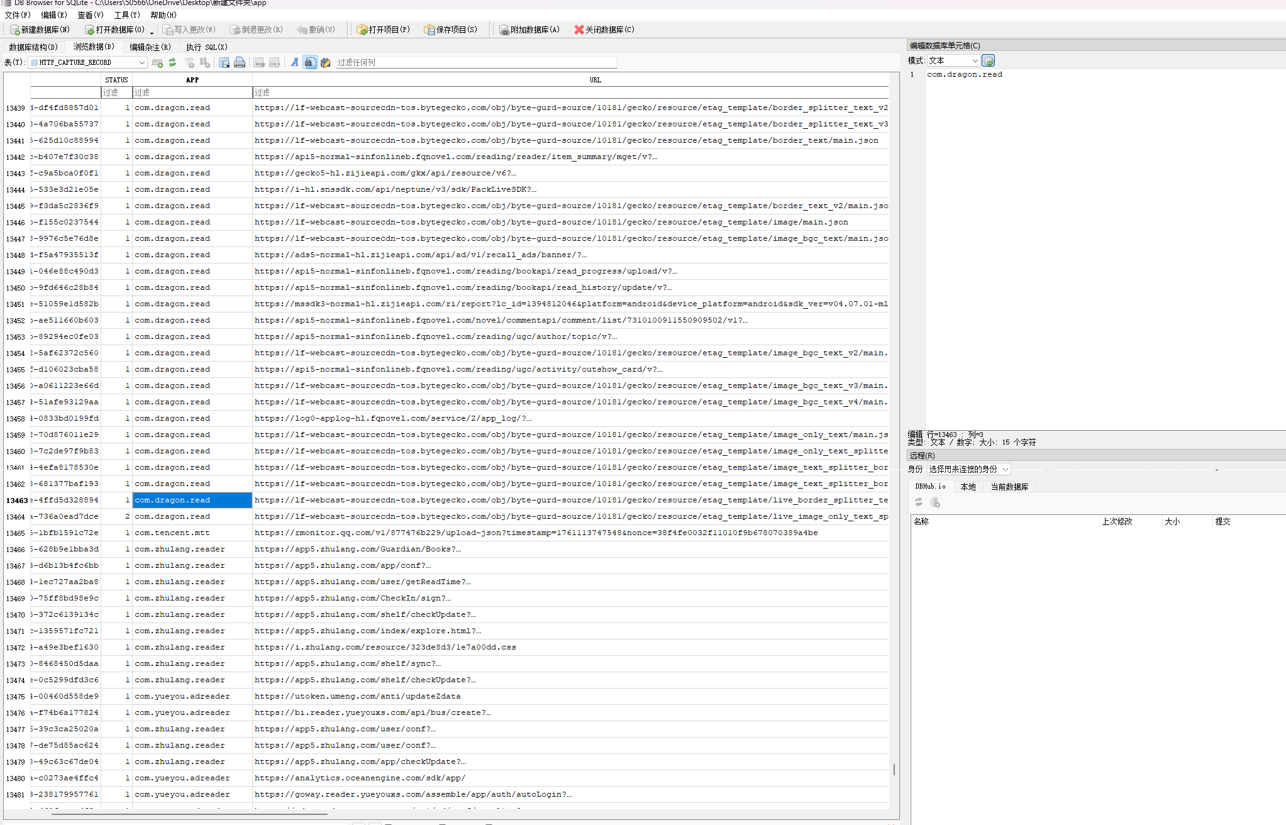Sort by the URL column header
This screenshot has width=1286, height=825.
coord(595,80)
